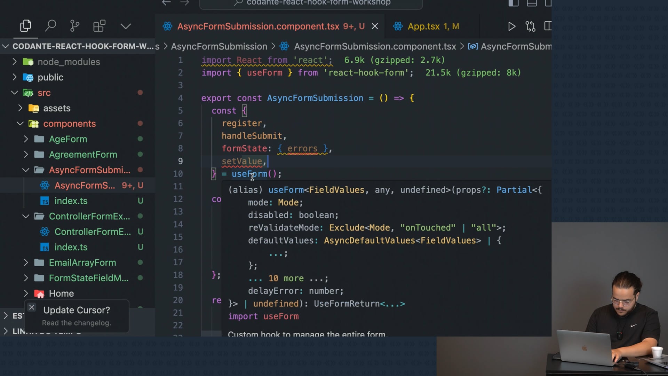Toggle the bottom panel layout icon
The image size is (668, 376).
(532, 3)
